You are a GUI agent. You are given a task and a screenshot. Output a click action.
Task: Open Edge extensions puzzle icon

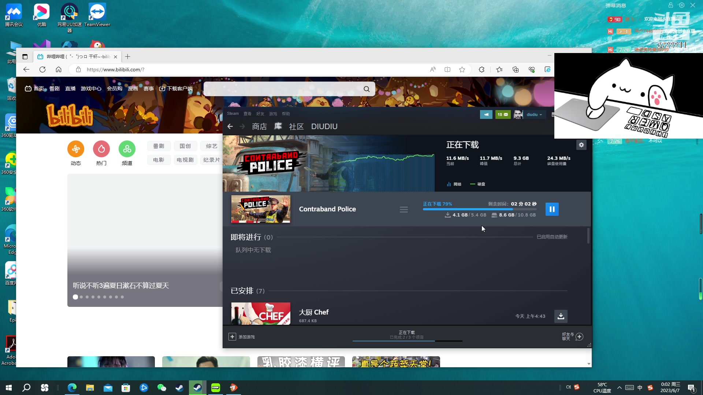pyautogui.click(x=481, y=69)
